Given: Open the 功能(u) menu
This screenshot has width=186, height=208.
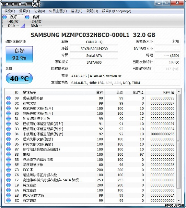Looking at the screenshot, I should 40,11.
